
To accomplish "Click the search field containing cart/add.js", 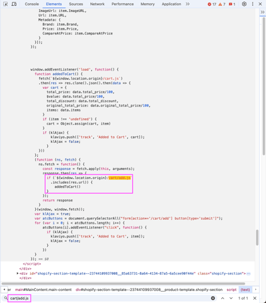I will (109, 298).
